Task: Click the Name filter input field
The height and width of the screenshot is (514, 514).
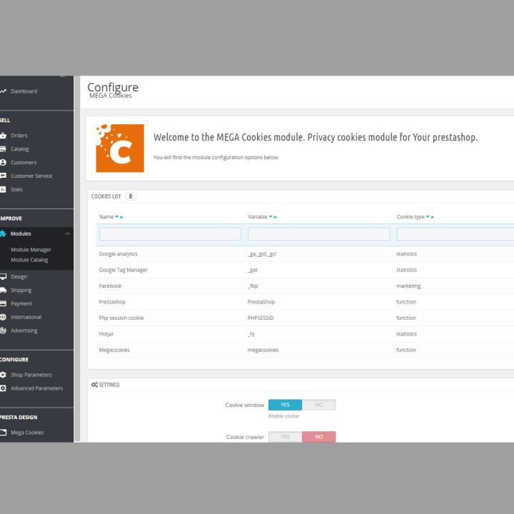Action: point(170,234)
